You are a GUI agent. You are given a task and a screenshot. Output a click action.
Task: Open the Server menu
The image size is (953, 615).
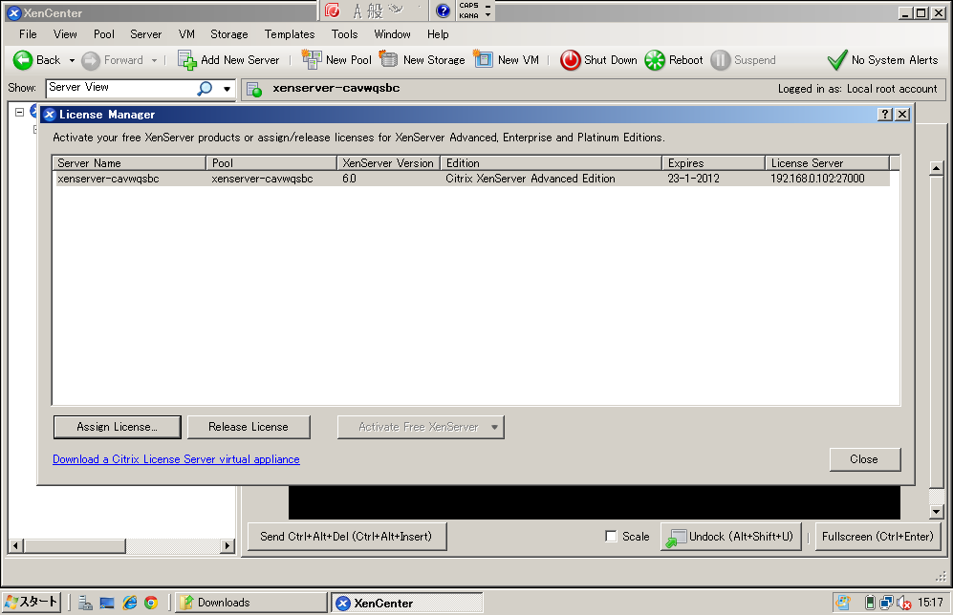pyautogui.click(x=146, y=34)
